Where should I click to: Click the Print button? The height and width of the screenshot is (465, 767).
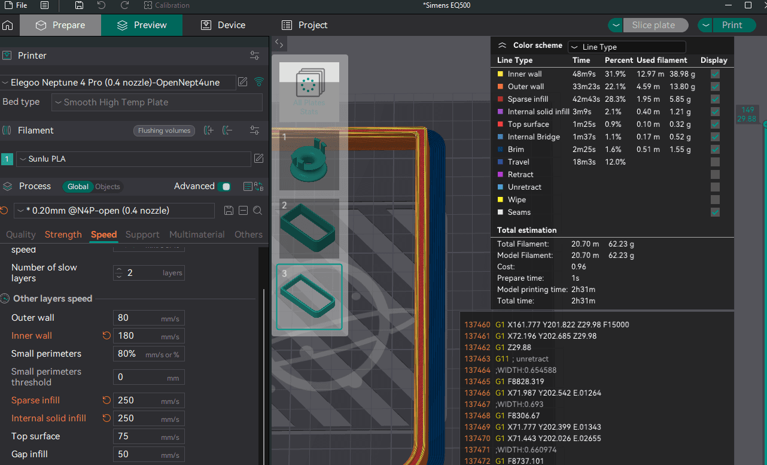(x=732, y=25)
